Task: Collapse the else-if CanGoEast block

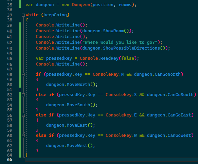Action: 23,115
